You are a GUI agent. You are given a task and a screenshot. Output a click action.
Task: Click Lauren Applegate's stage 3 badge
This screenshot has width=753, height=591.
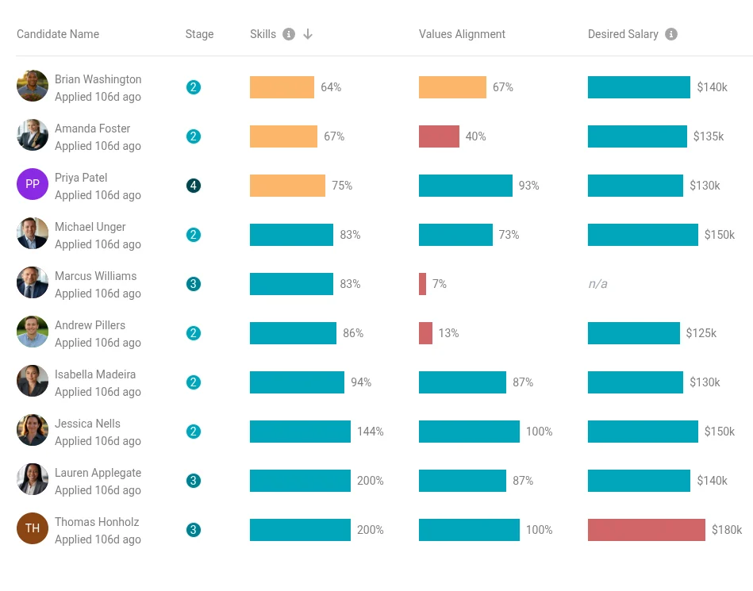[x=194, y=481]
